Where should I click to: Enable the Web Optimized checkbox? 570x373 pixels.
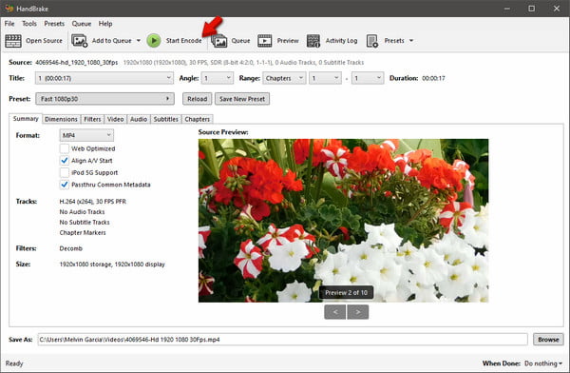[x=65, y=148]
